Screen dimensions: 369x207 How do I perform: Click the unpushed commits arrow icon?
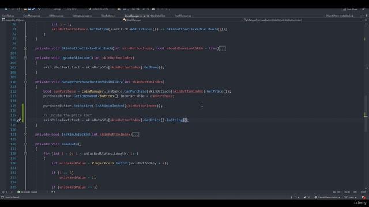pyautogui.click(x=292, y=197)
